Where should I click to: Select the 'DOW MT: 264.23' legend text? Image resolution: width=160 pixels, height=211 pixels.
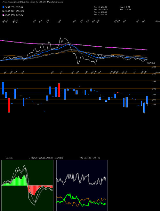14,11
